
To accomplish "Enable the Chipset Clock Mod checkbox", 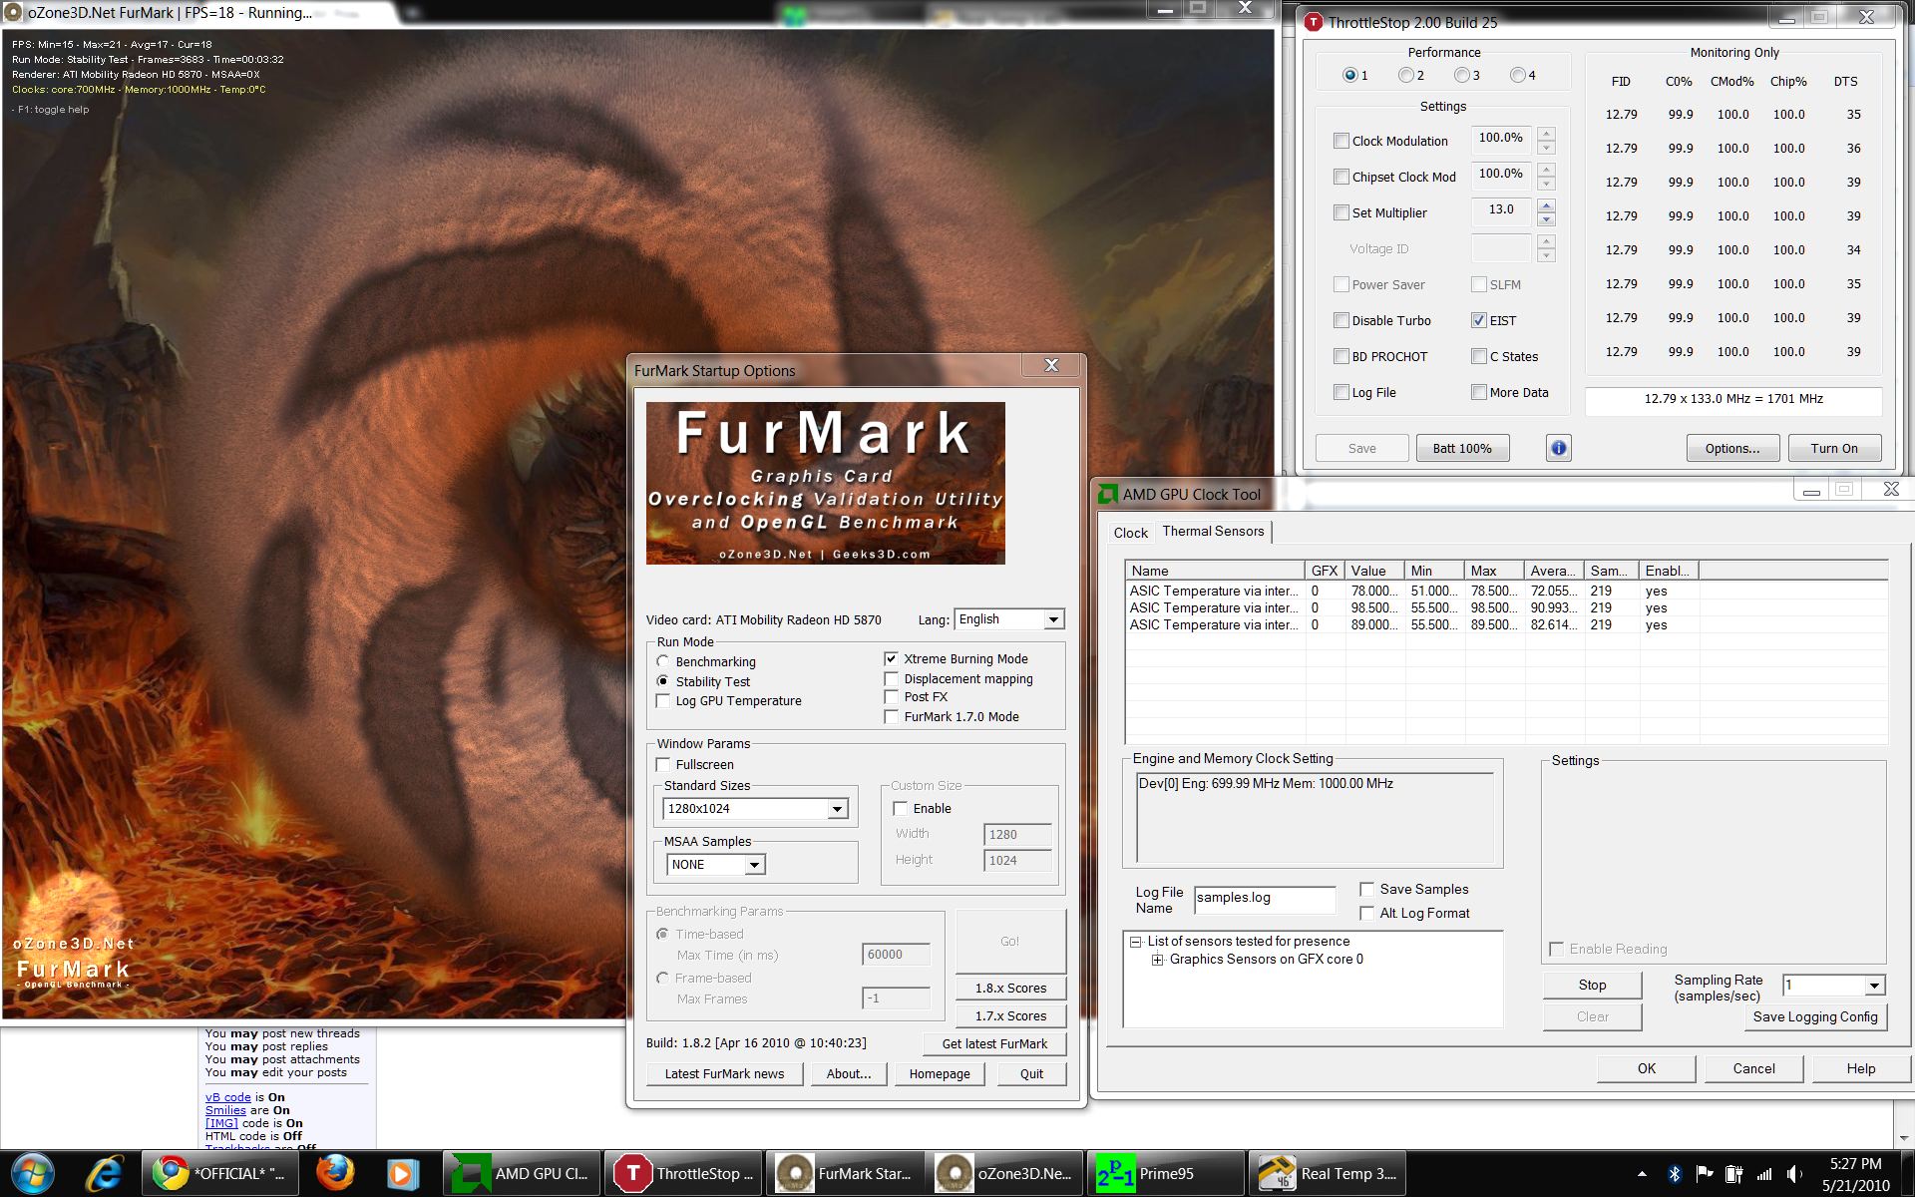I will pyautogui.click(x=1341, y=177).
